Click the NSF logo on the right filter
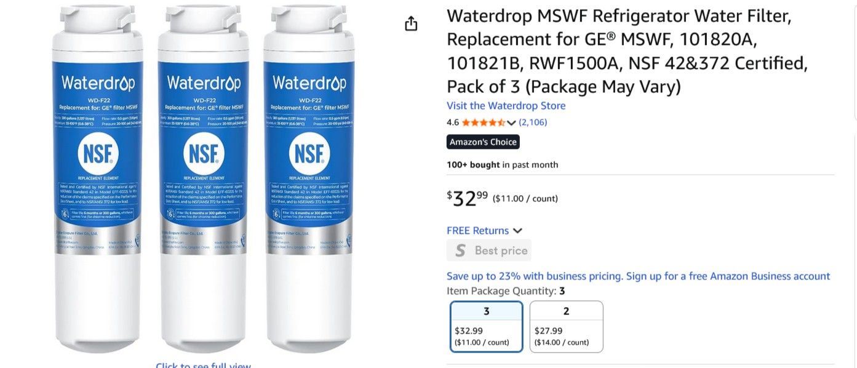The height and width of the screenshot is (368, 857). coord(309,154)
